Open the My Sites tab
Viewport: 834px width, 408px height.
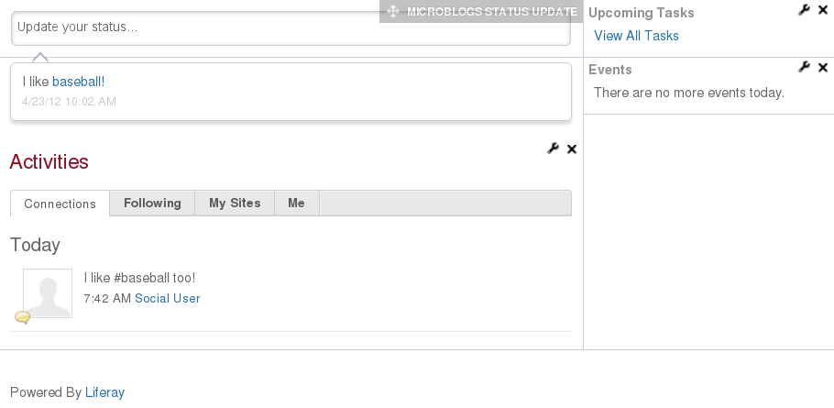pyautogui.click(x=235, y=203)
